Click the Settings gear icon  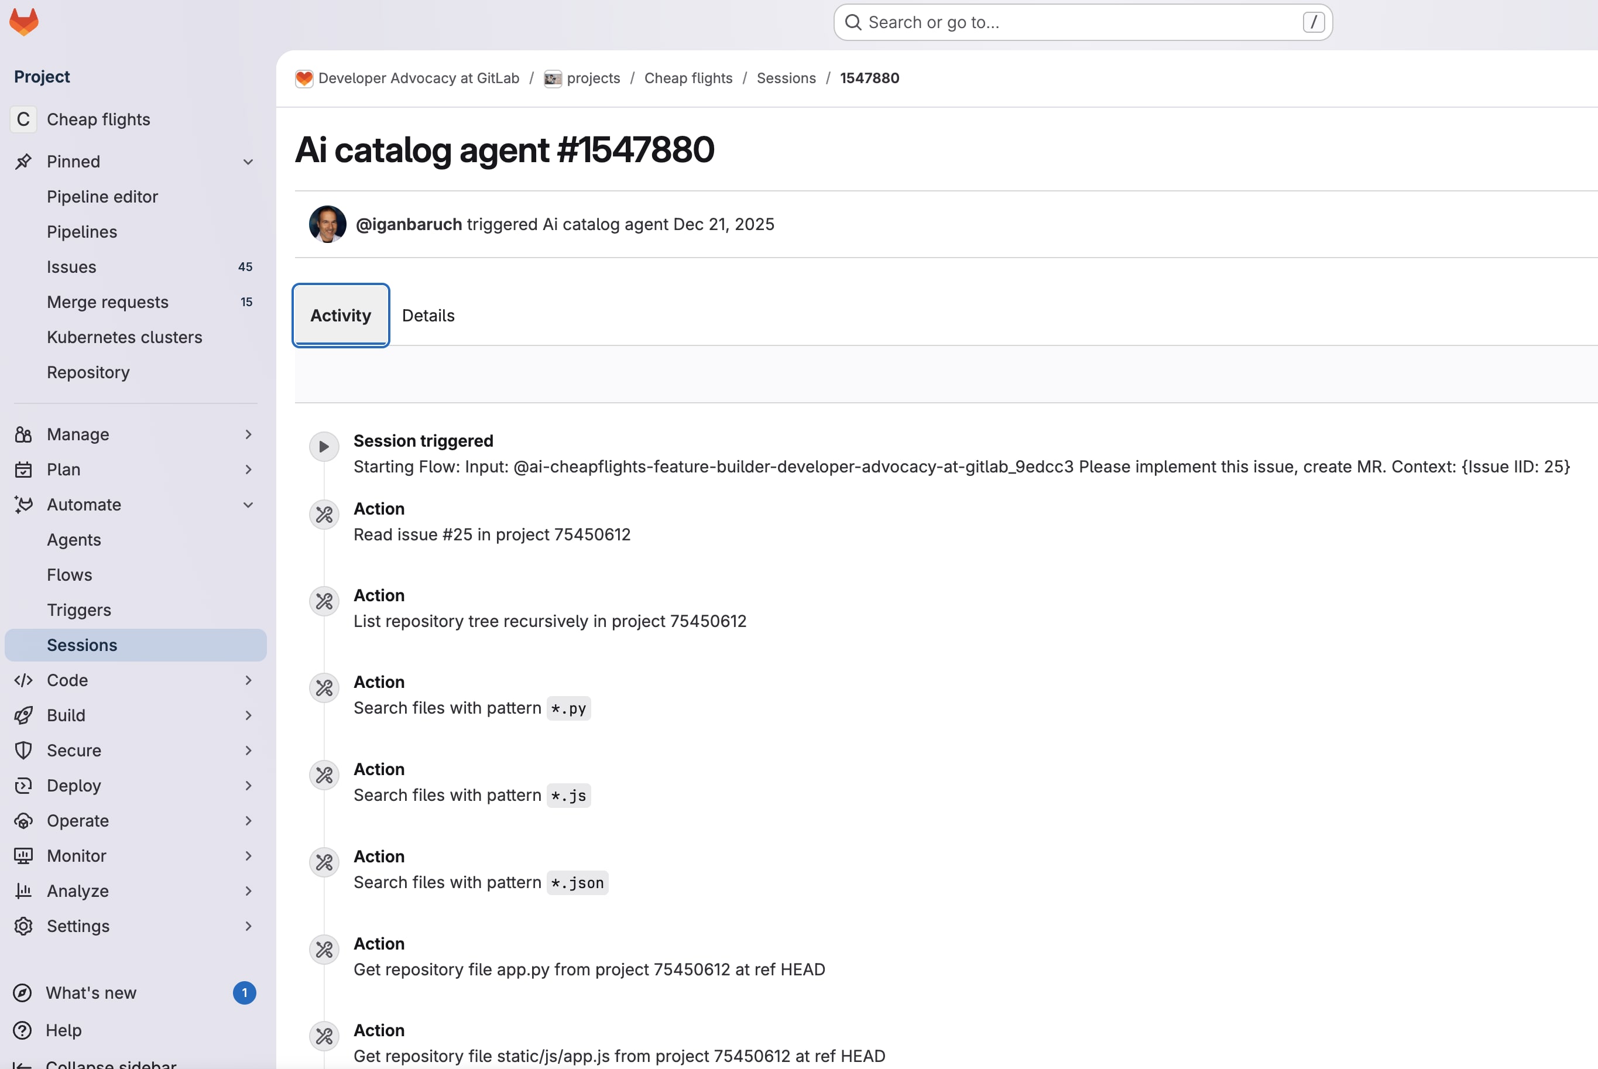click(23, 926)
